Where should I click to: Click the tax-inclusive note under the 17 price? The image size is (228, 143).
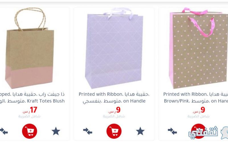coord(29,116)
